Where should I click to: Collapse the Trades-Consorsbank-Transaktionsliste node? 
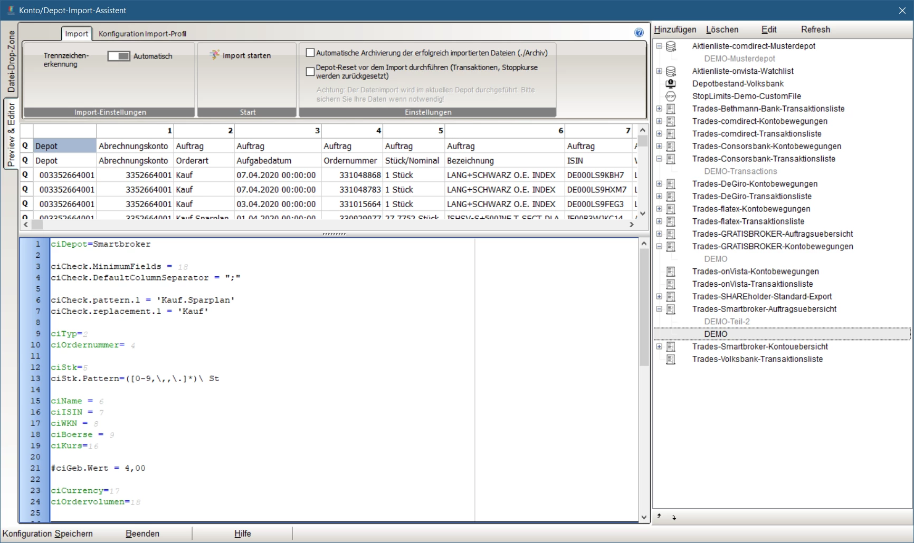coord(659,159)
